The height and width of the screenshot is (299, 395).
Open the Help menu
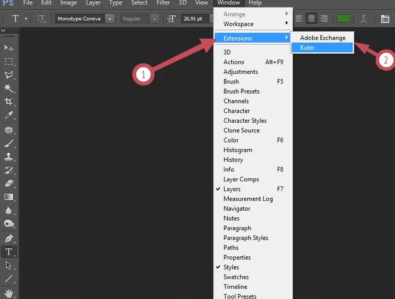[255, 3]
